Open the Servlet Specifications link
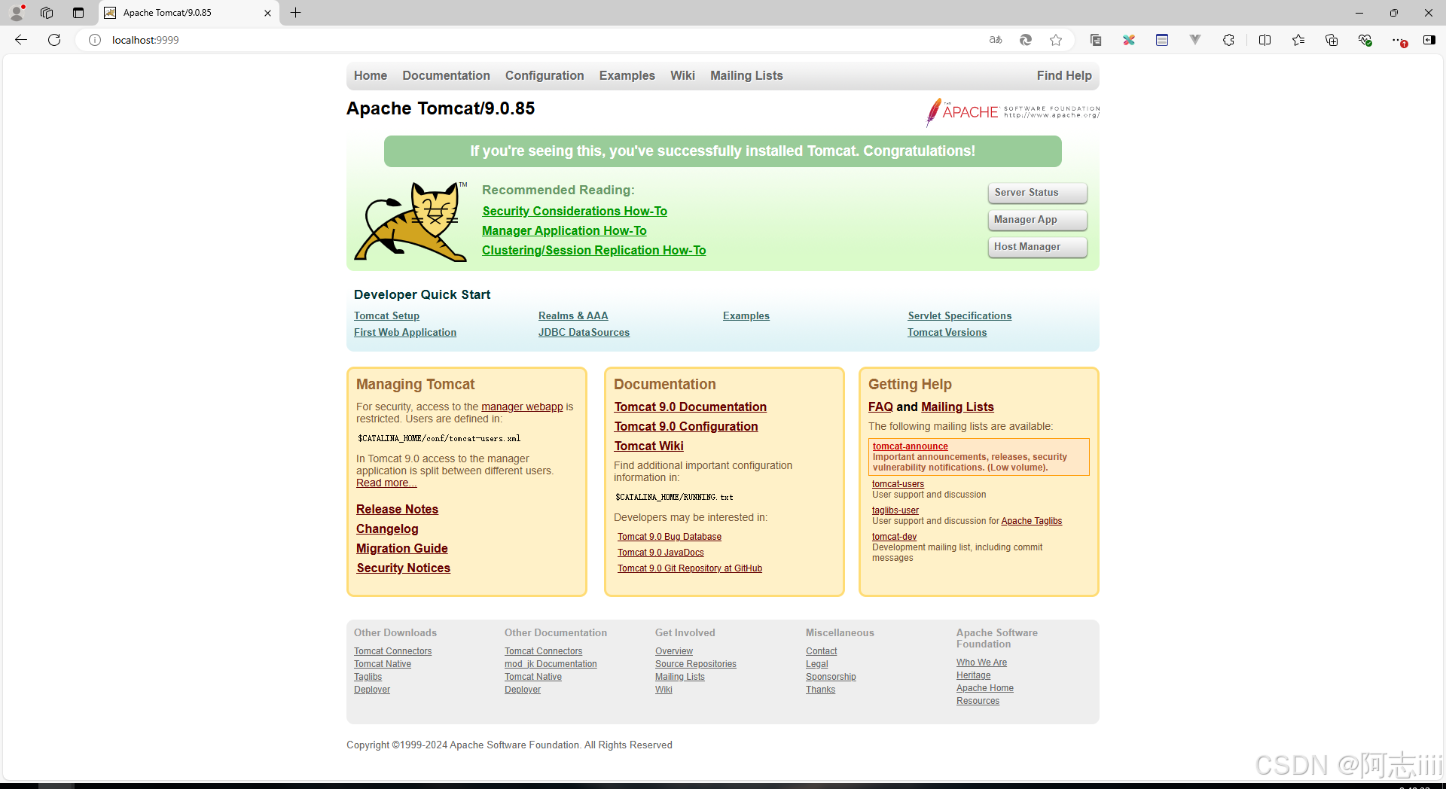 pos(959,316)
